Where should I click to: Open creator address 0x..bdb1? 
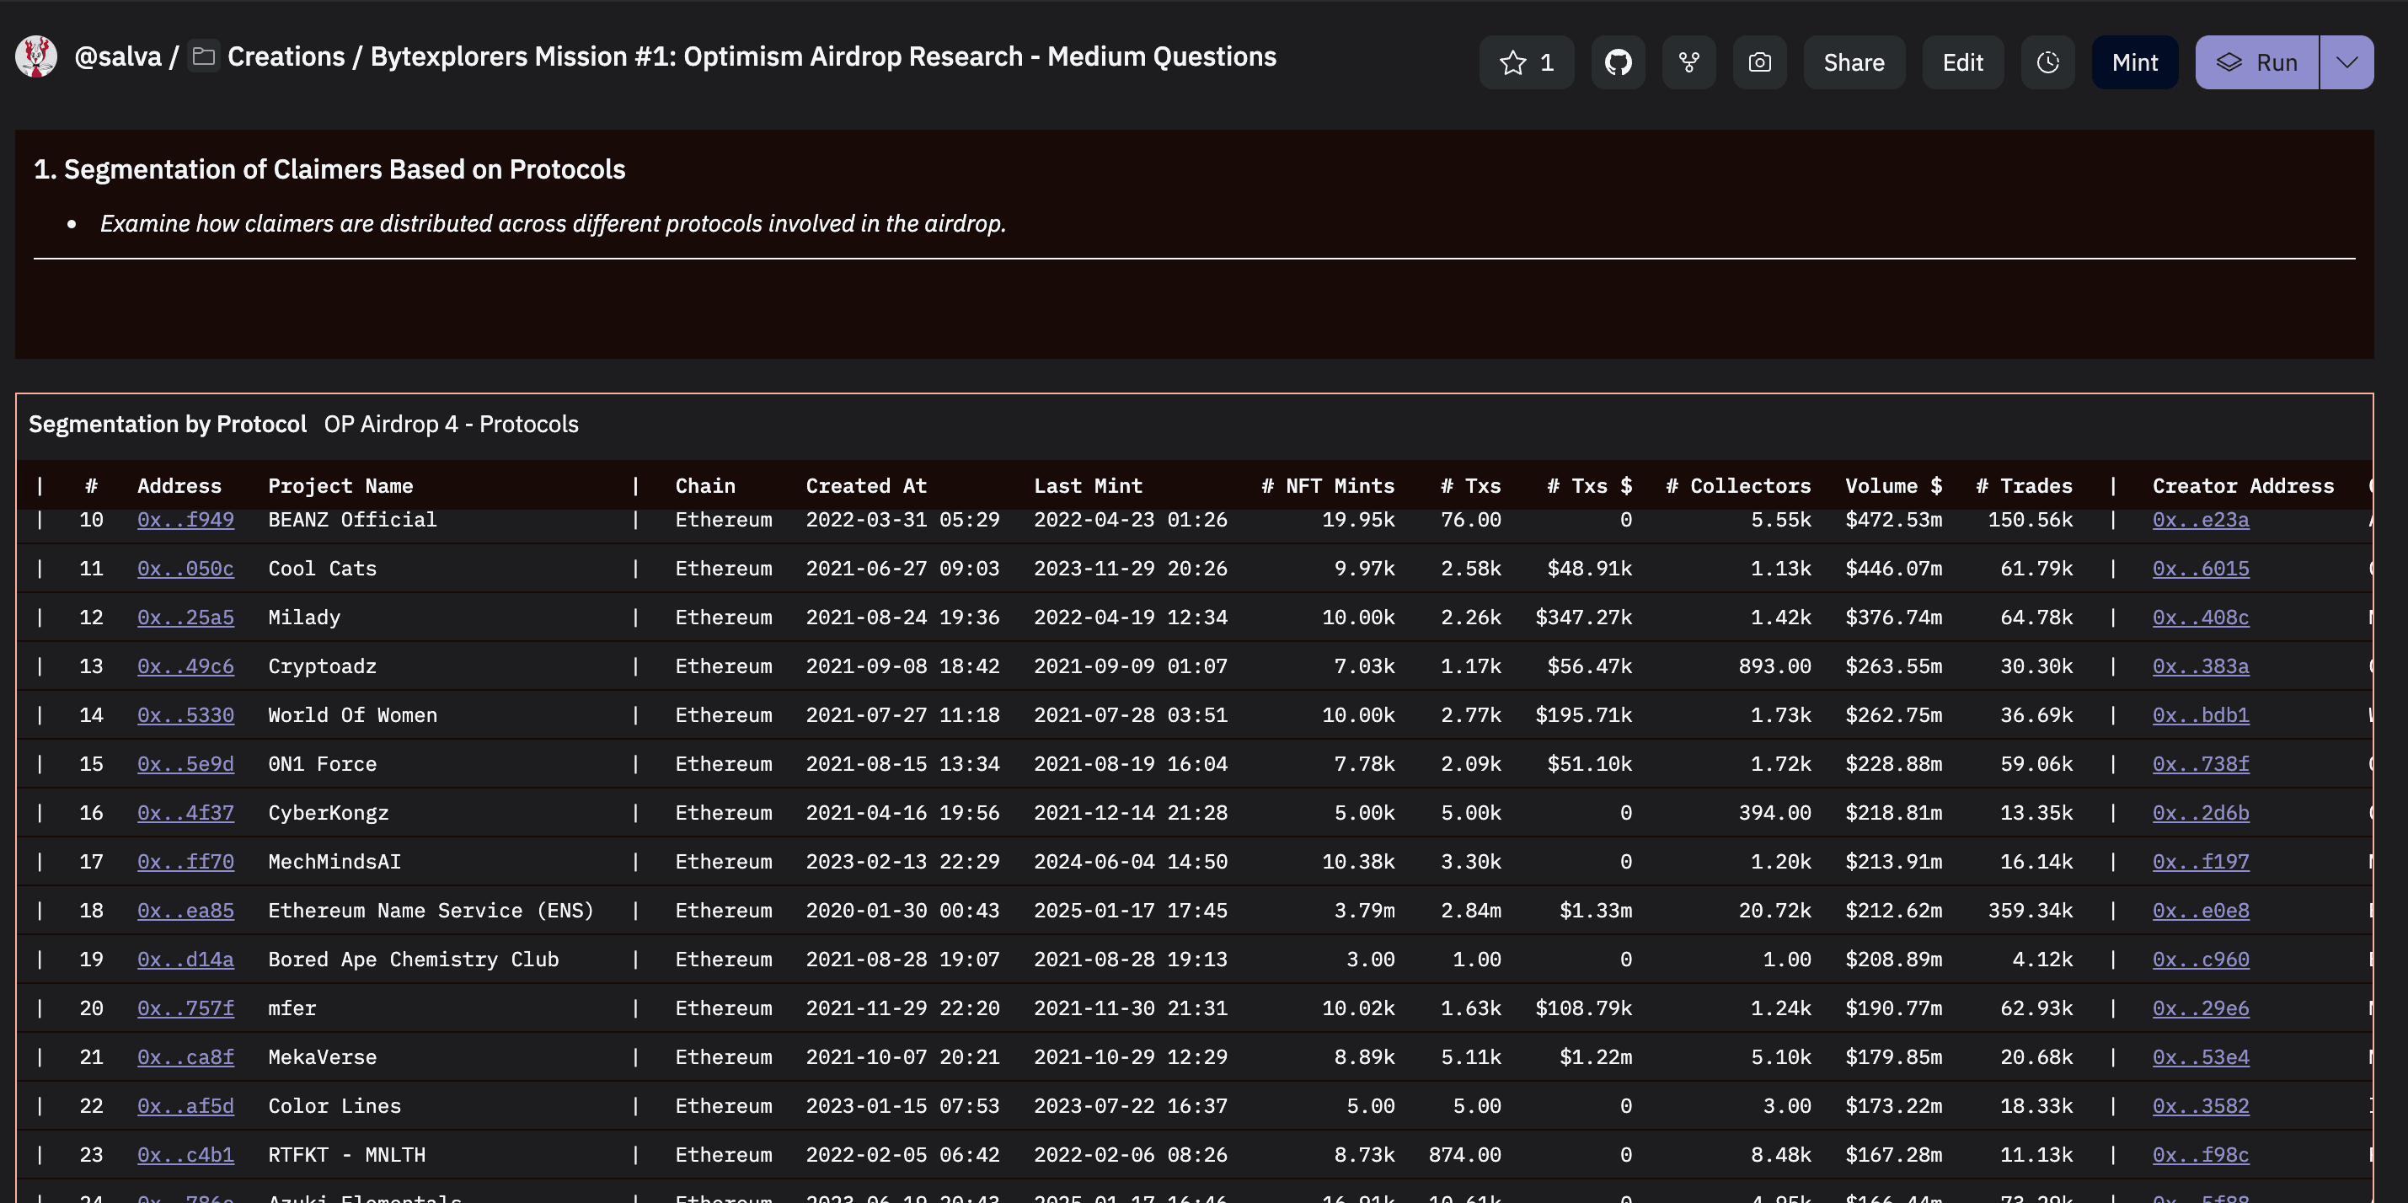click(x=2201, y=715)
